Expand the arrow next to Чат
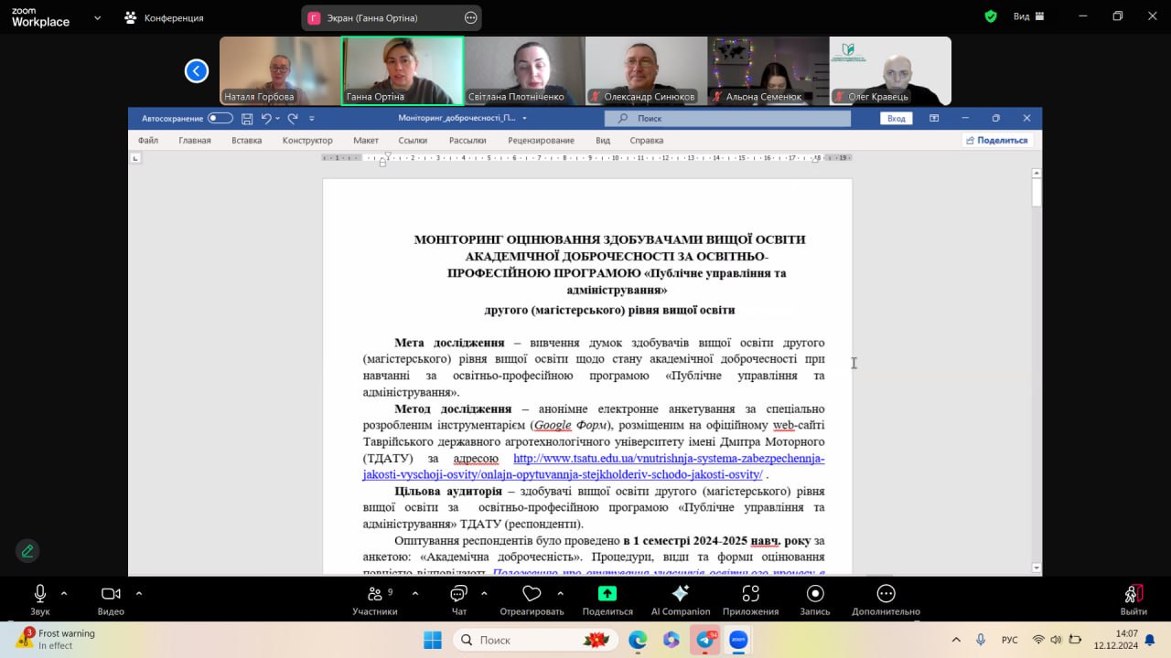Image resolution: width=1171 pixels, height=658 pixels. point(484,593)
